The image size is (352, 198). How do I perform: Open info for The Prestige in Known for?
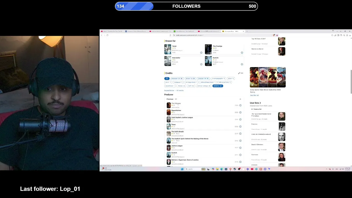click(242, 53)
